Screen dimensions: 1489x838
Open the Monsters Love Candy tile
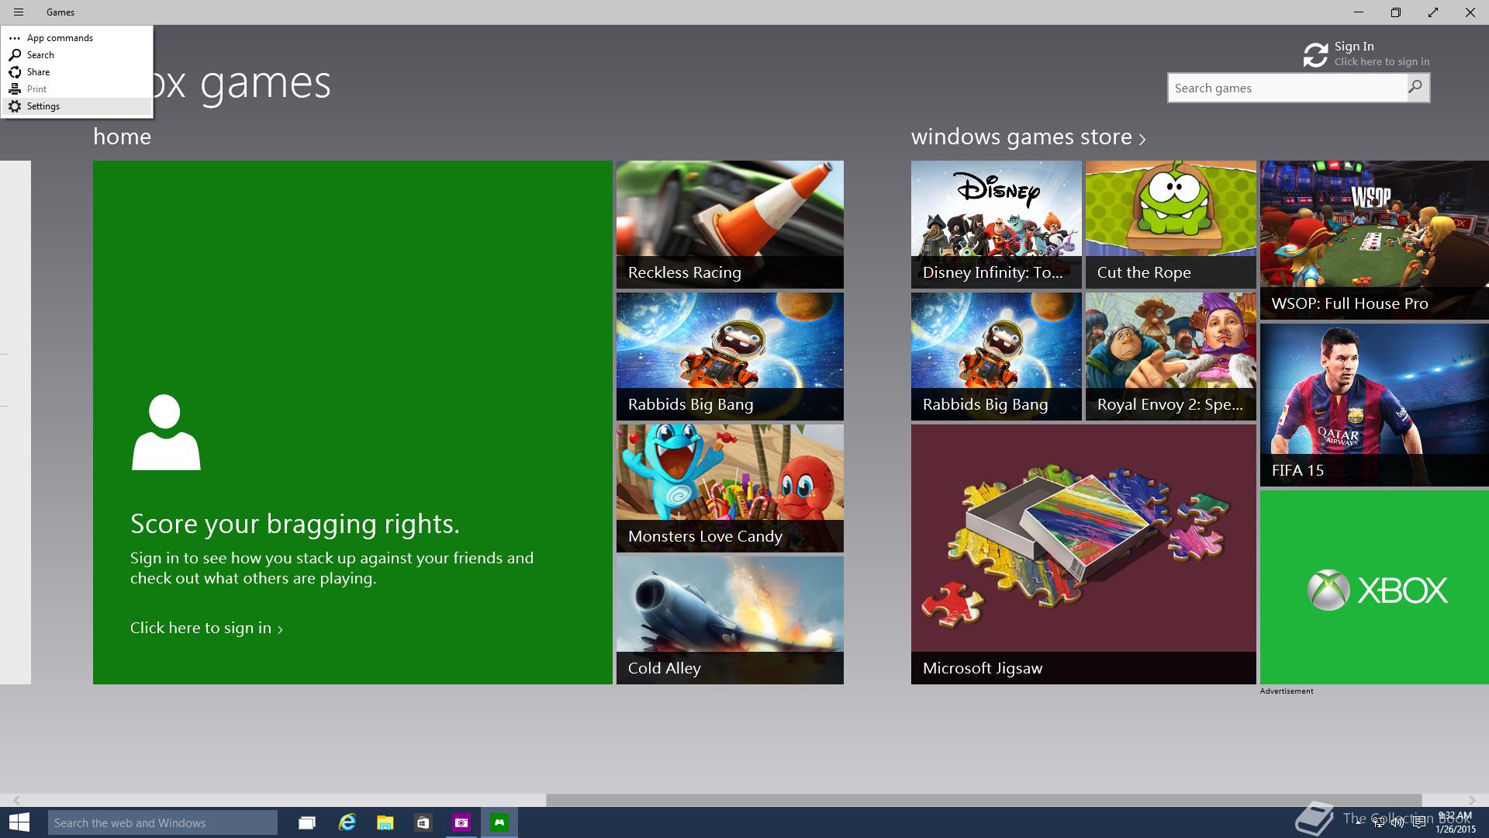click(x=730, y=489)
